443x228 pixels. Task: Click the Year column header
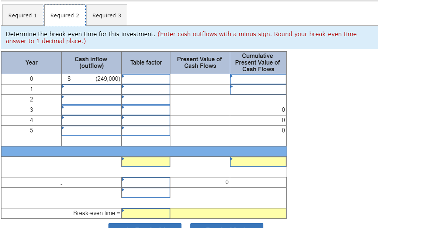click(x=31, y=63)
